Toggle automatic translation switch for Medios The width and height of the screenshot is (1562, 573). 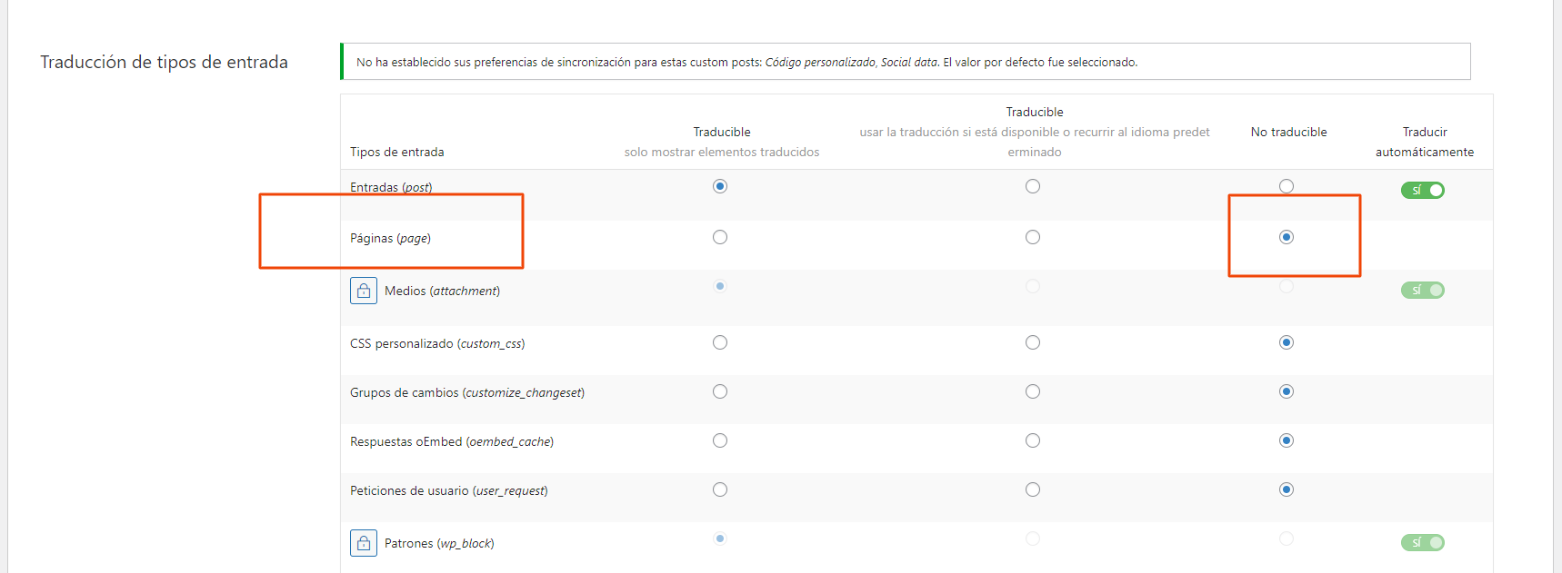coord(1422,291)
